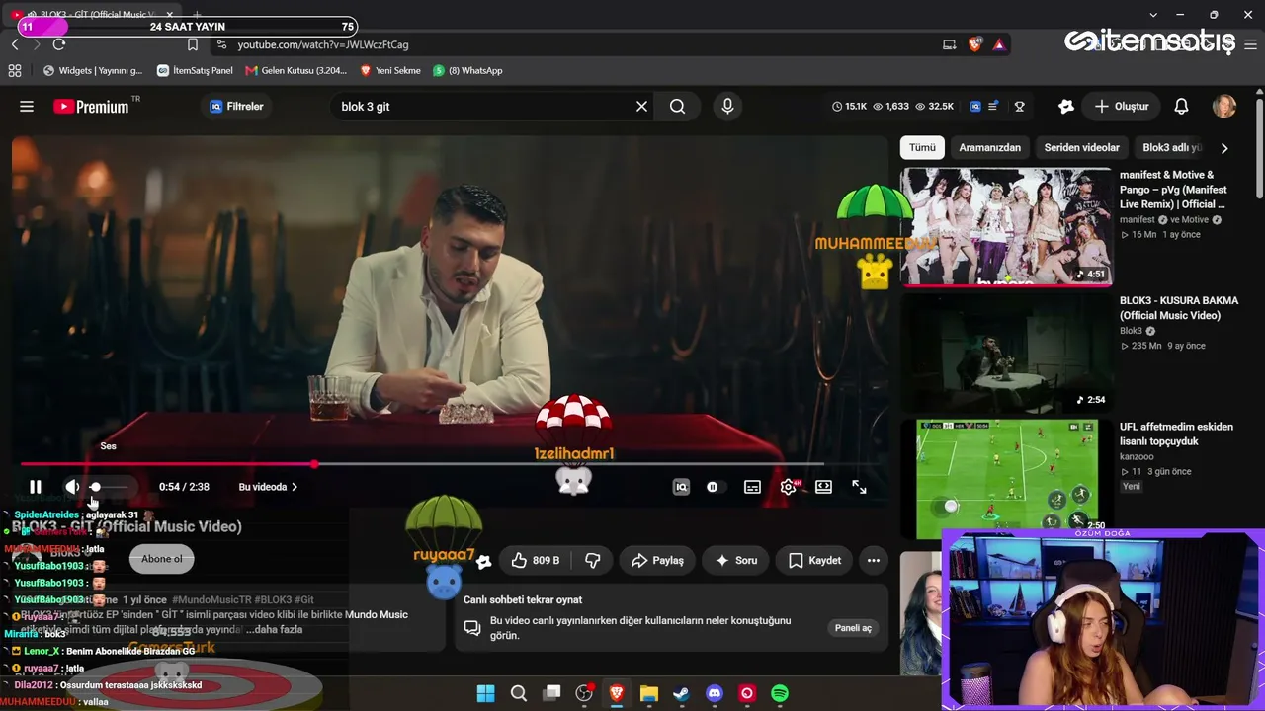Click the Soru ask button

point(735,561)
